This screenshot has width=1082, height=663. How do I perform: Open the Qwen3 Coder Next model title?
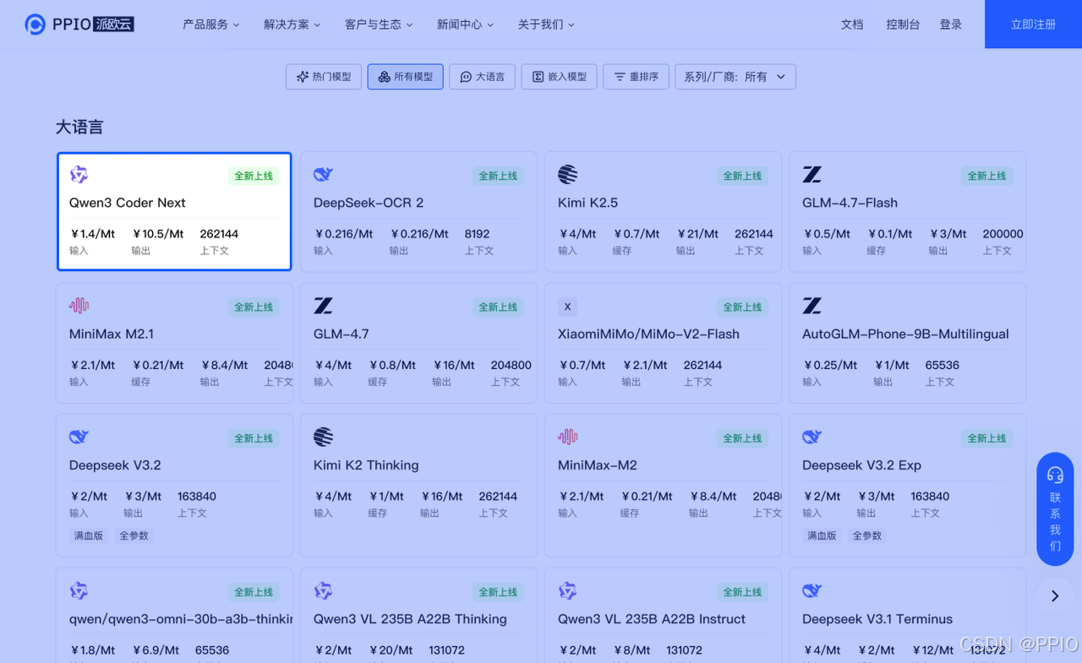click(x=127, y=203)
